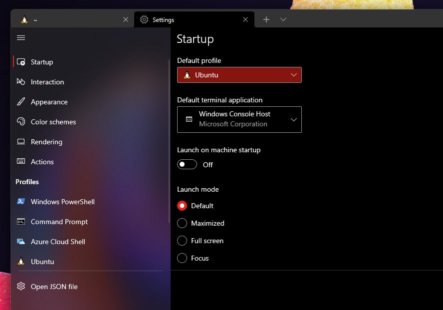The image size is (443, 310).
Task: Select Focus launch mode
Action: [x=182, y=258]
